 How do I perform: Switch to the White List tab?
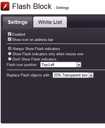[x=50, y=22]
